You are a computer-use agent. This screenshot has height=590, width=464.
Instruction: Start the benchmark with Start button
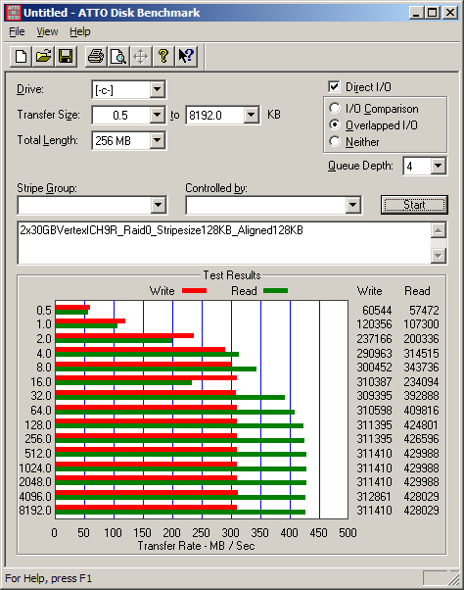click(x=414, y=205)
